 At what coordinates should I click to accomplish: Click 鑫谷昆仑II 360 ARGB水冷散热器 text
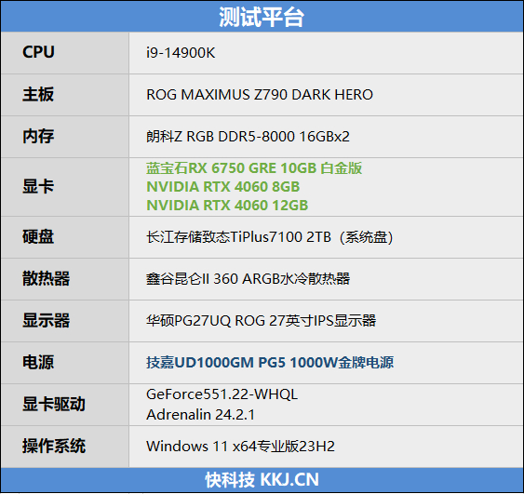pos(249,279)
